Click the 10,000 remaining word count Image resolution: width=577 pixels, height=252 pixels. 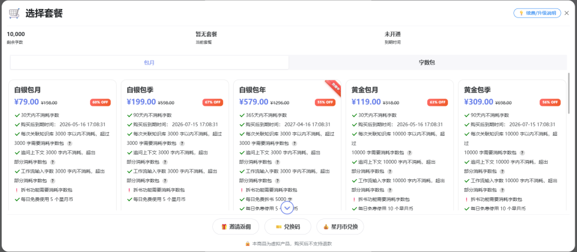tap(16, 34)
